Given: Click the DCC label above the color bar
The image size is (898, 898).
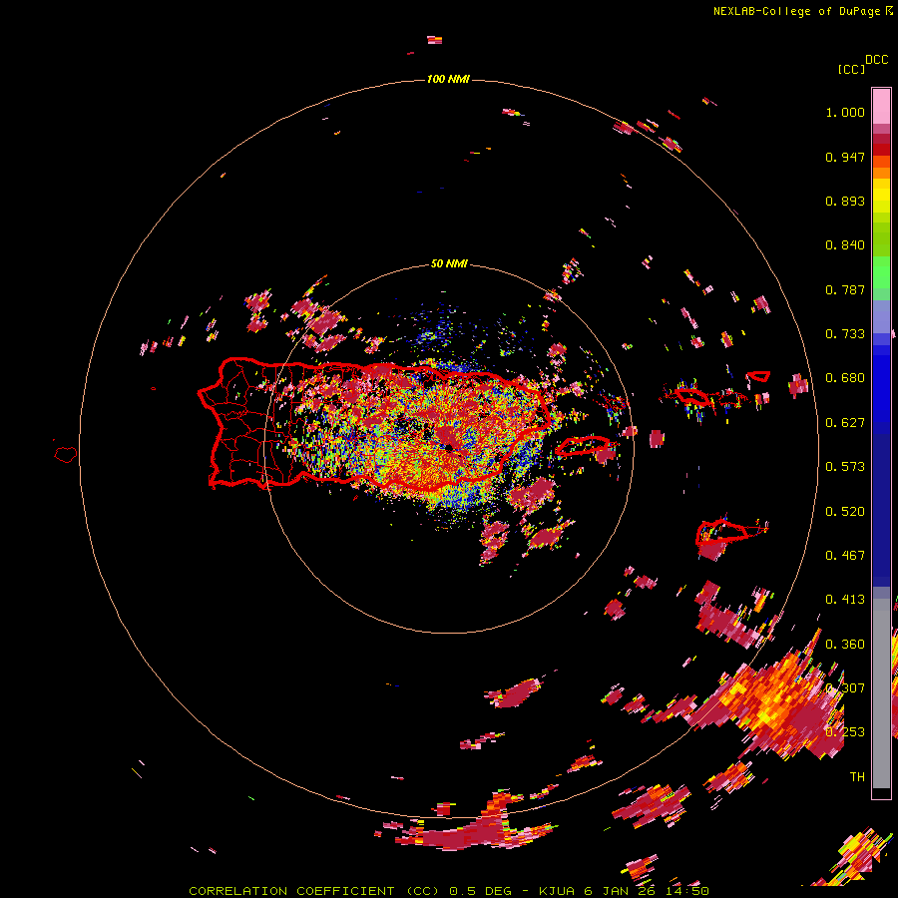Looking at the screenshot, I should point(877,60).
